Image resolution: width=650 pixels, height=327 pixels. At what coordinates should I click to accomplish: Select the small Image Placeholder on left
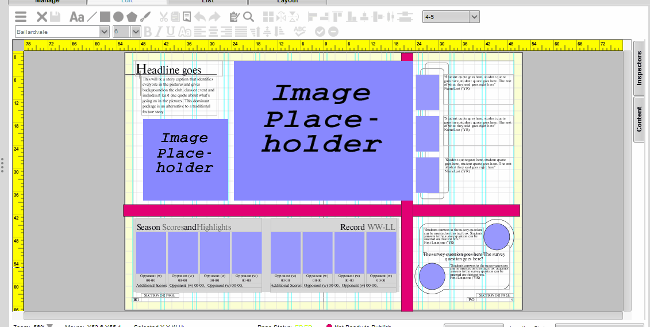pos(185,160)
